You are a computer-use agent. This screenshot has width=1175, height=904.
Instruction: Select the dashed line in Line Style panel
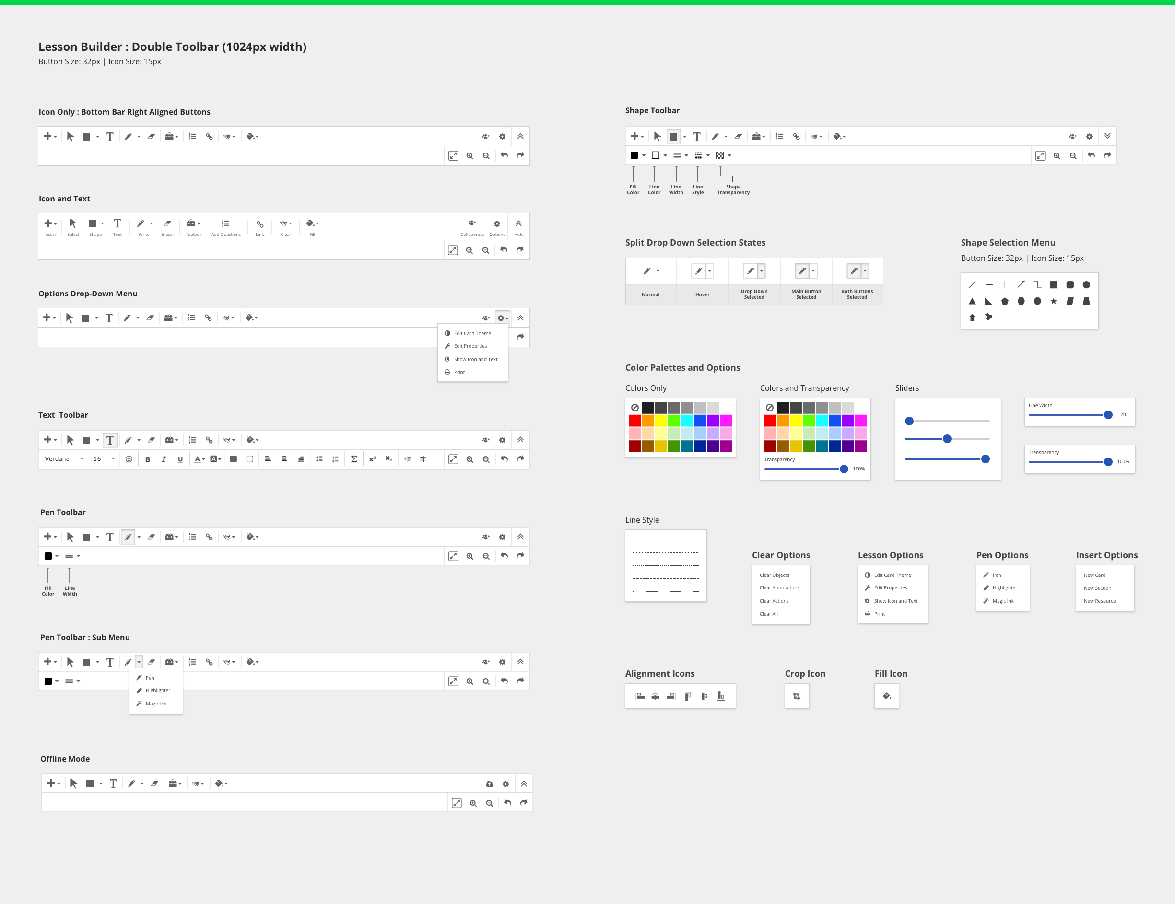pyautogui.click(x=666, y=579)
